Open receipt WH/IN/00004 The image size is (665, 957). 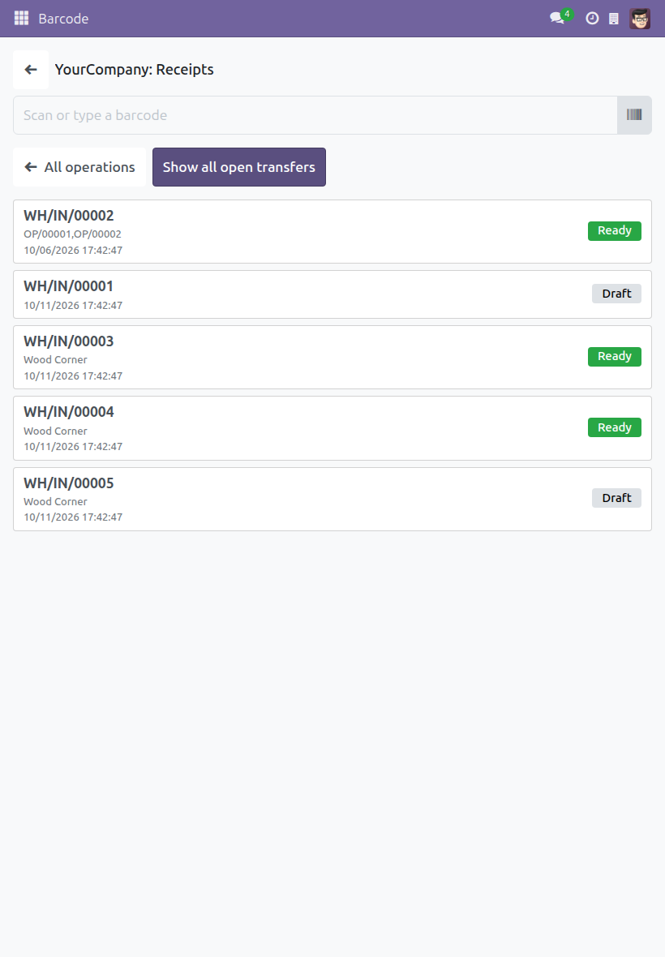pos(332,428)
